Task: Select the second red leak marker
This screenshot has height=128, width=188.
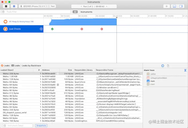Action: (x=102, y=29)
